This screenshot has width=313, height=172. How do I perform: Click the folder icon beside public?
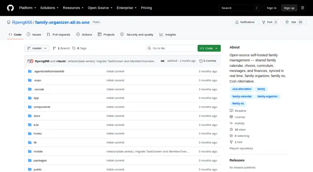30,169
